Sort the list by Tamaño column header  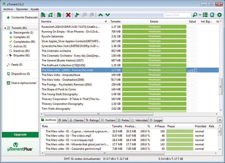115,21
